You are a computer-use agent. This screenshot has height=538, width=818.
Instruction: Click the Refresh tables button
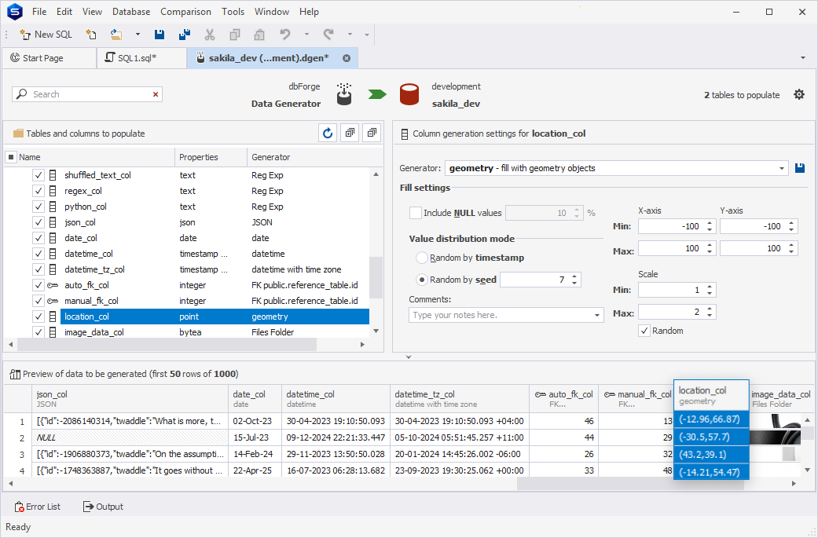328,133
